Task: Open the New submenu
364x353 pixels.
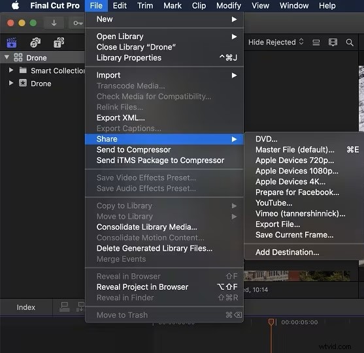Action: (165, 19)
